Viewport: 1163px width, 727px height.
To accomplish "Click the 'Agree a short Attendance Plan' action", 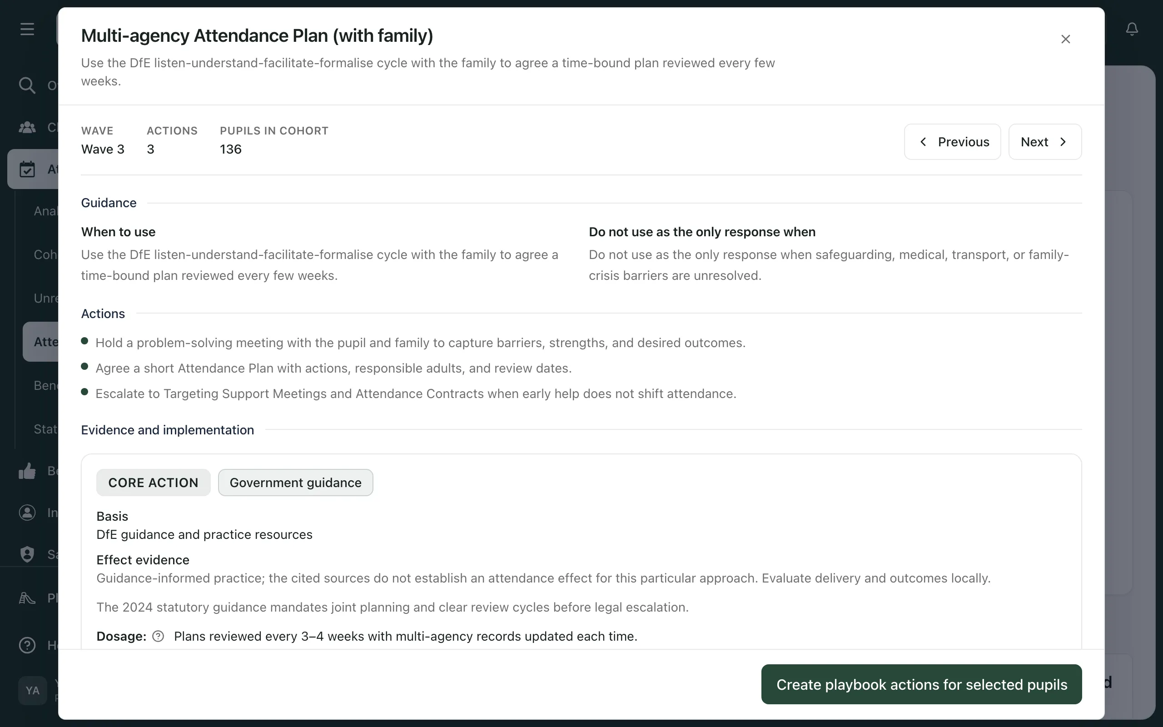I will (x=333, y=368).
